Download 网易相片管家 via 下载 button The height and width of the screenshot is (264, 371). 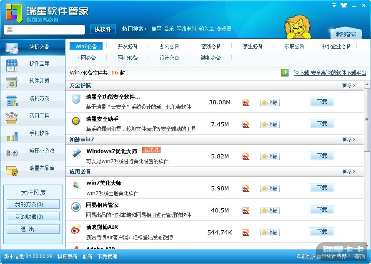[322, 210]
